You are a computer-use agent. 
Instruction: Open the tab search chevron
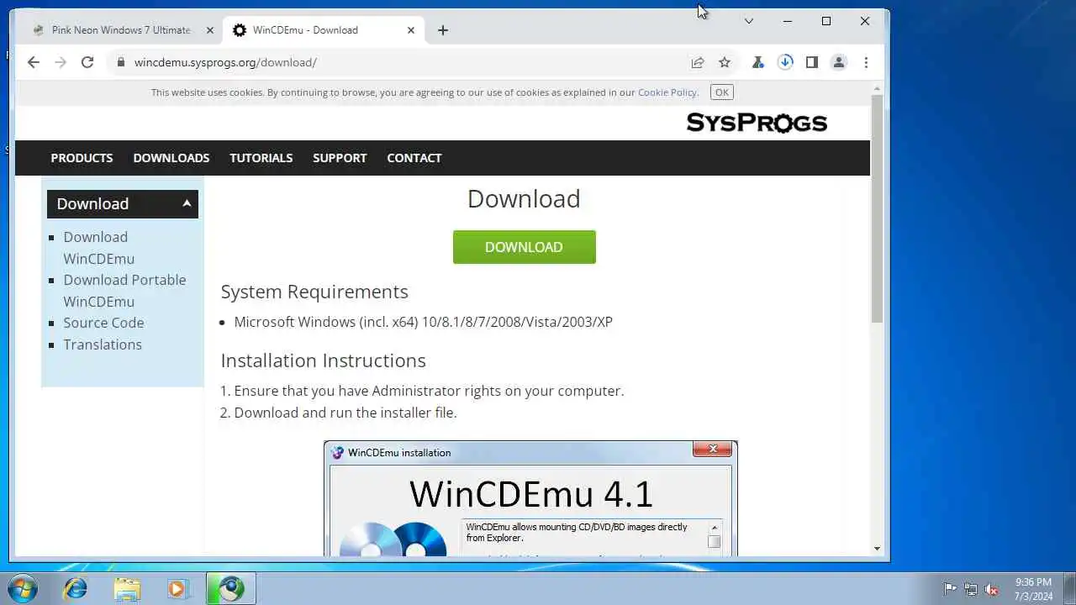coord(748,21)
